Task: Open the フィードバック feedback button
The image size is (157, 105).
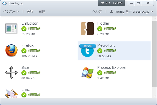Action: (111, 3)
